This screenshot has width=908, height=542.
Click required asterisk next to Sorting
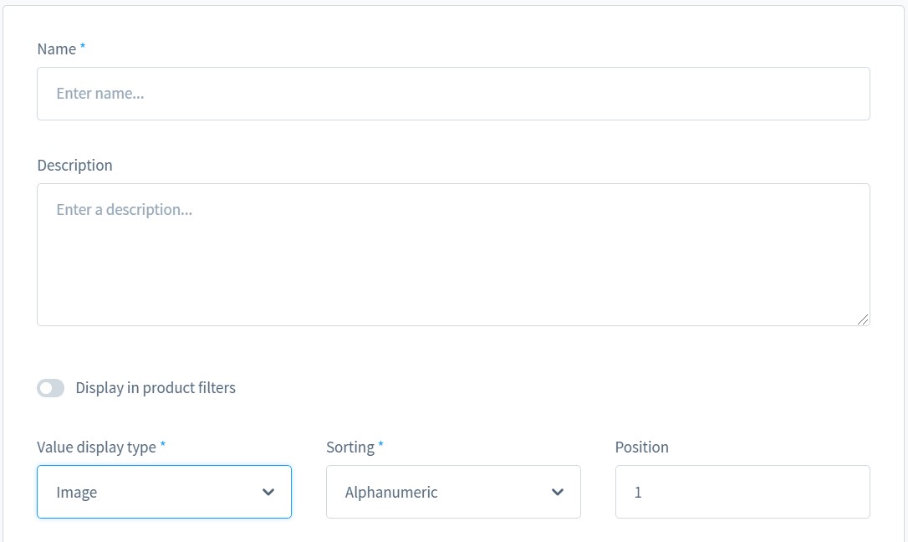coord(380,446)
